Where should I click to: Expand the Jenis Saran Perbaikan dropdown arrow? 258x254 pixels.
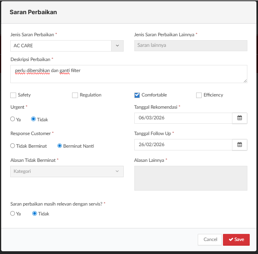point(117,46)
